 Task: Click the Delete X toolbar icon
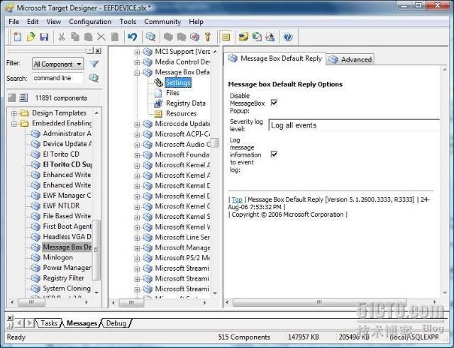click(101, 37)
